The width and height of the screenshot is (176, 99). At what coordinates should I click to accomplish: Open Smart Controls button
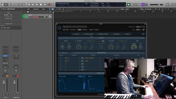coord(17,5)
